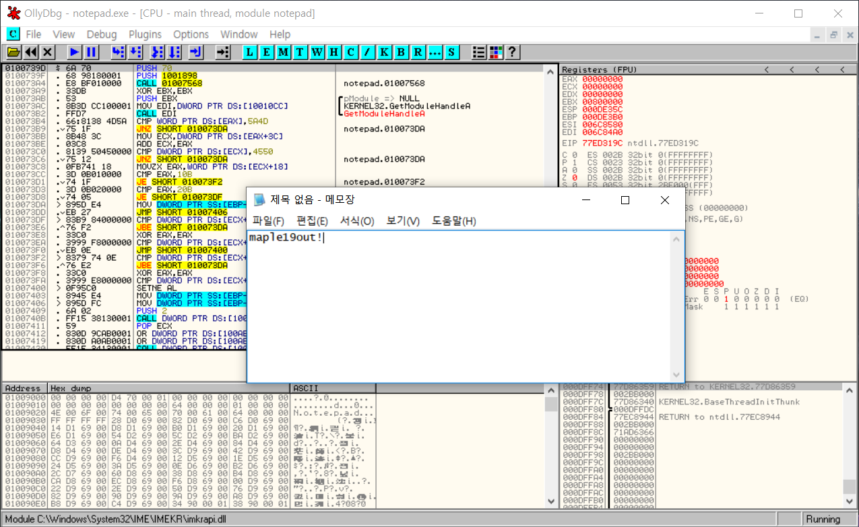Open Notepad's 서식(O) menu
The height and width of the screenshot is (527, 859).
tap(357, 221)
